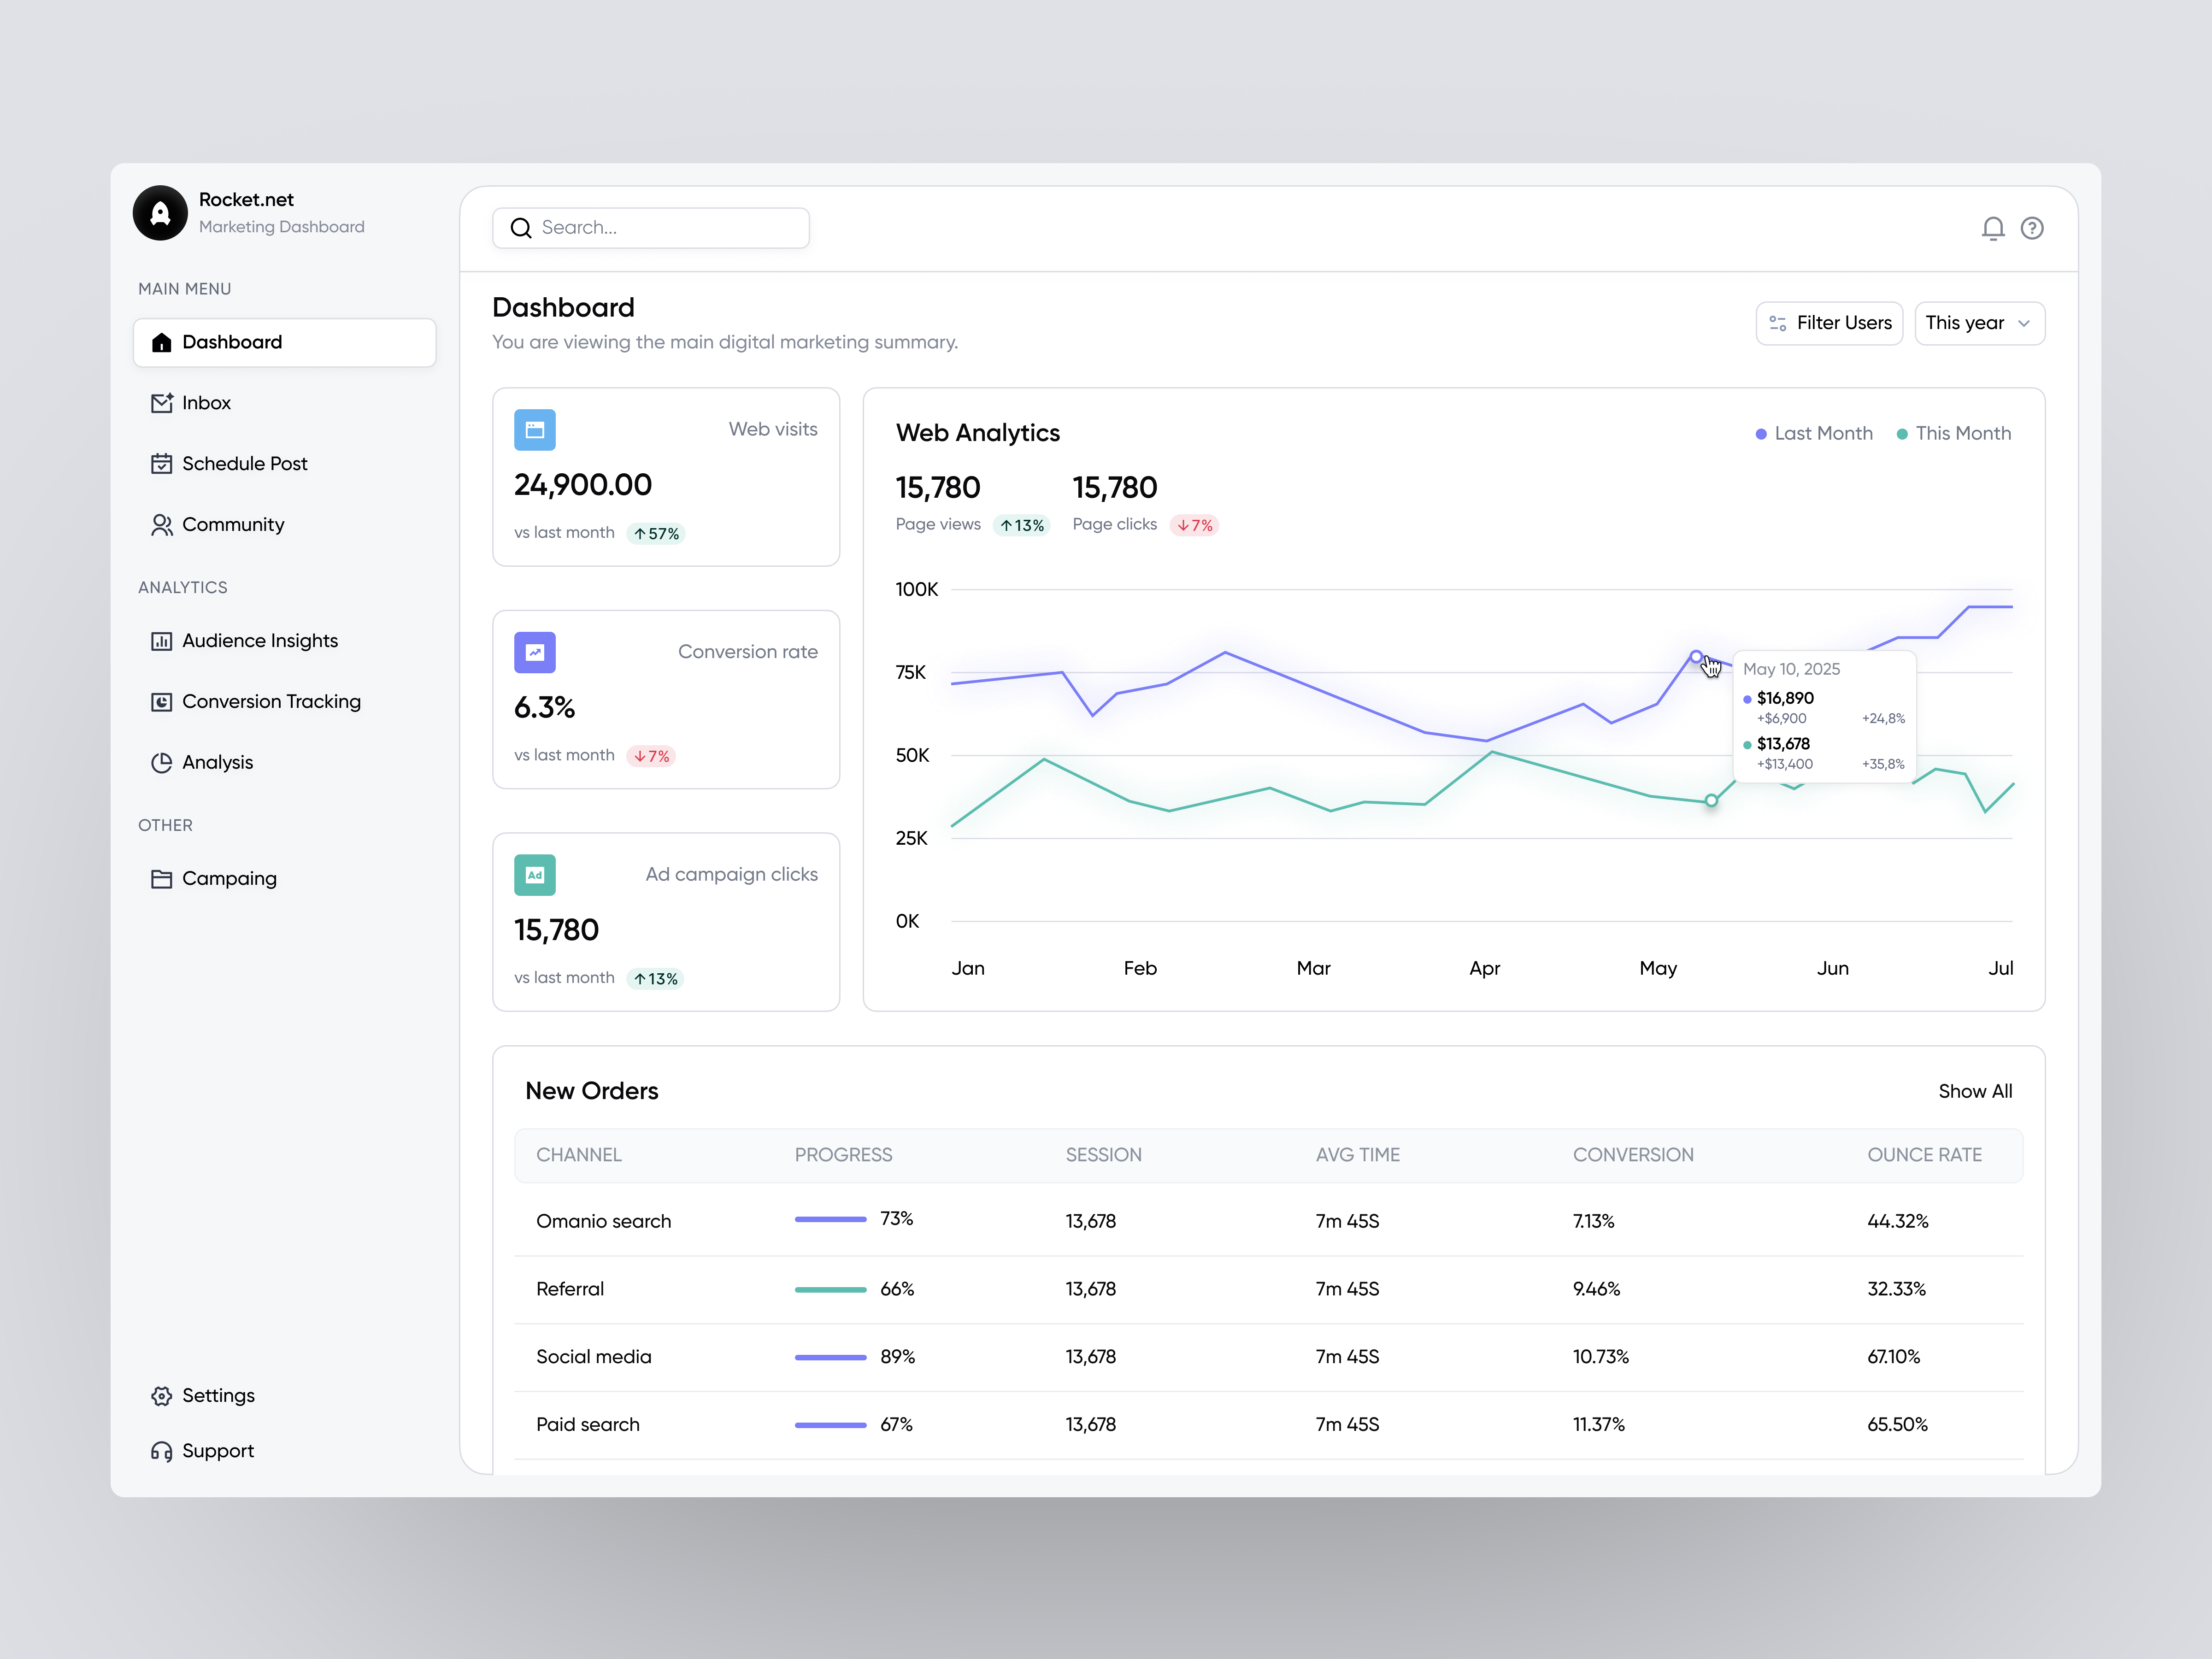This screenshot has height=1659, width=2212.
Task: Click the search magnifier icon
Action: [x=521, y=228]
